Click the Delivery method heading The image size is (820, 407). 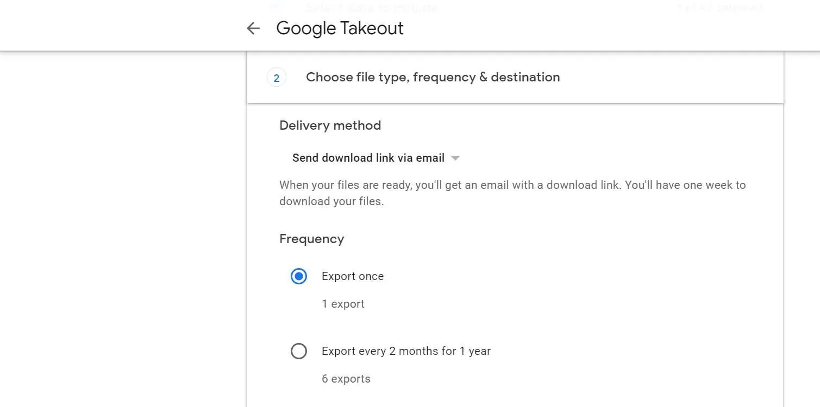coord(330,125)
